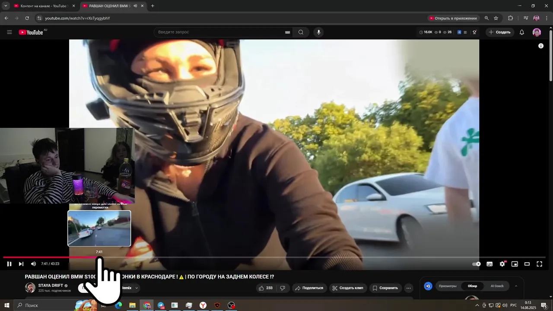Click the 16.6K clock stat in the extension bar
Image resolution: width=553 pixels, height=311 pixels.
(x=426, y=32)
